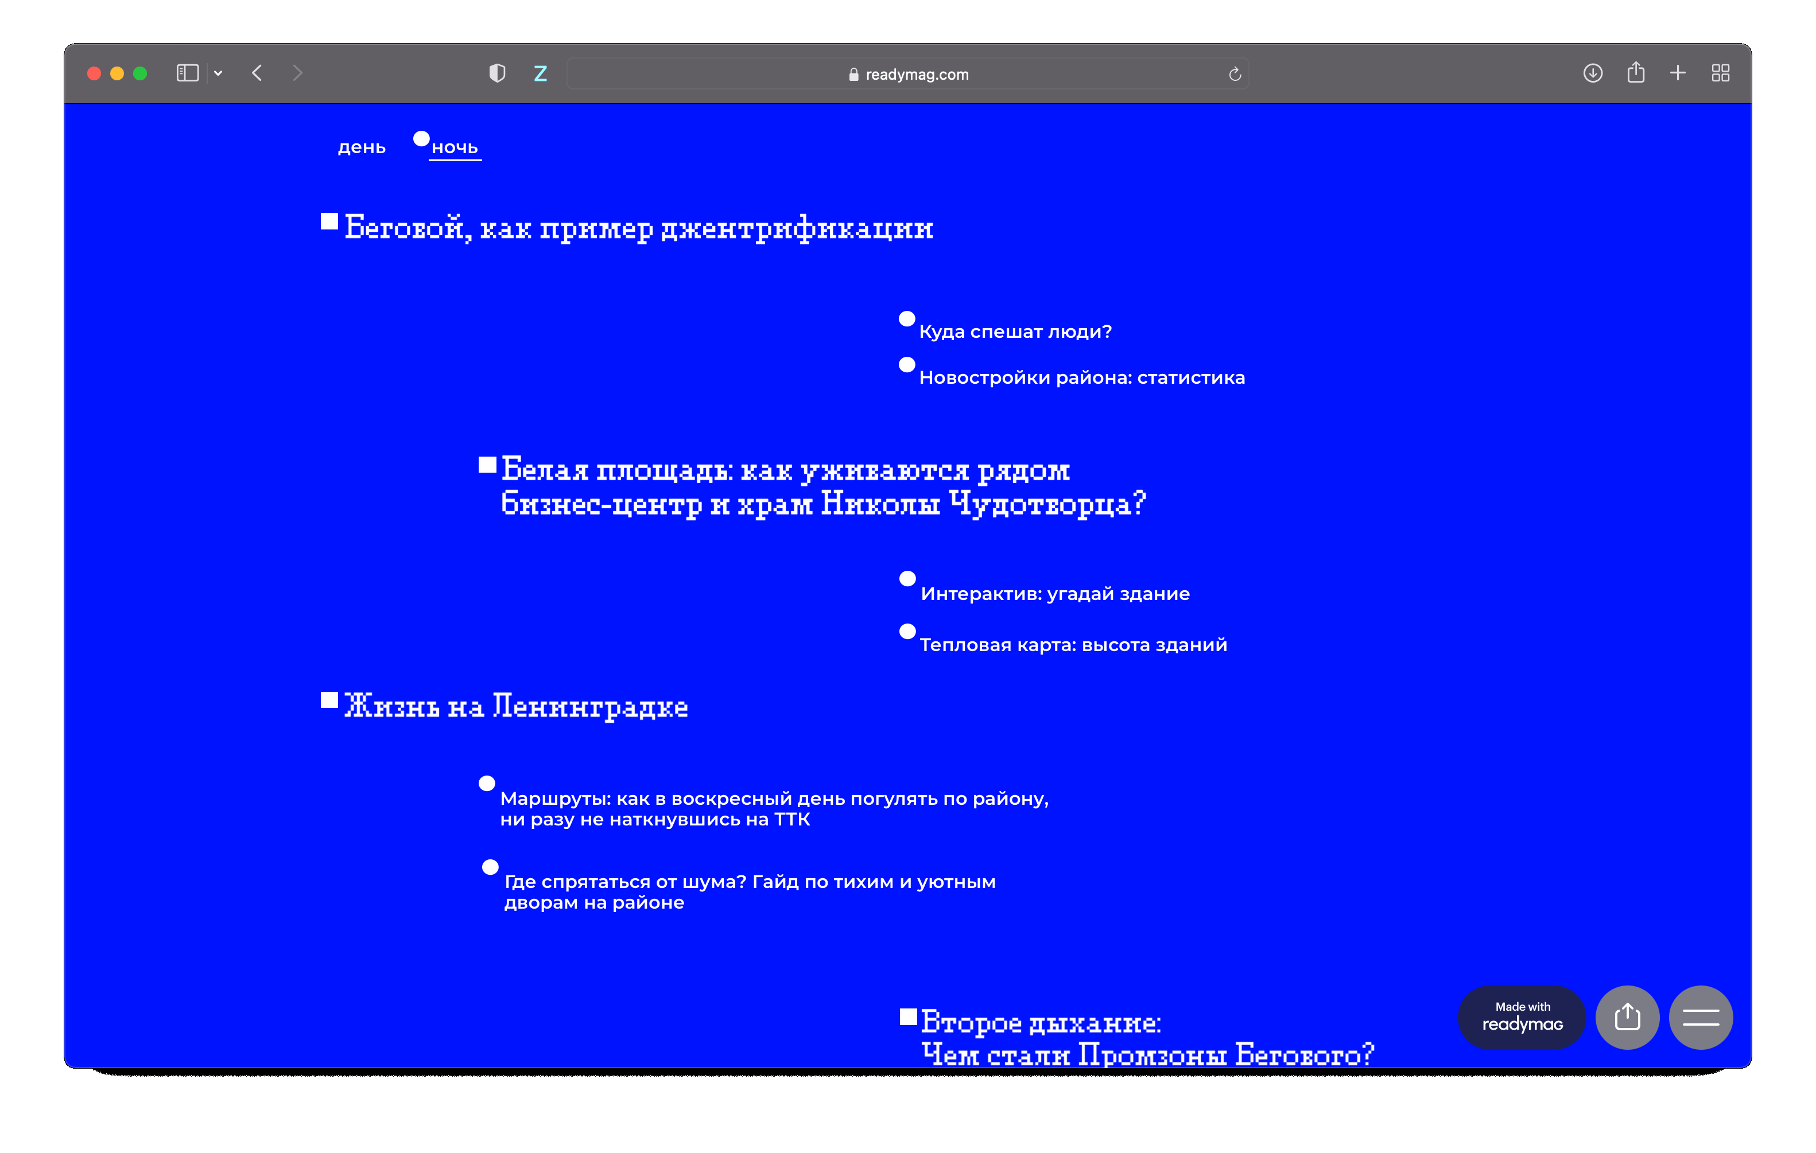Select the "ночь" mode tab
The width and height of the screenshot is (1816, 1153).
point(454,147)
